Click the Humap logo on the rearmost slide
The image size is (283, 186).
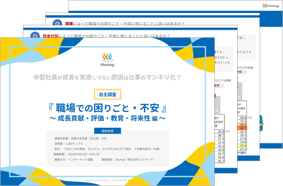tap(271, 6)
